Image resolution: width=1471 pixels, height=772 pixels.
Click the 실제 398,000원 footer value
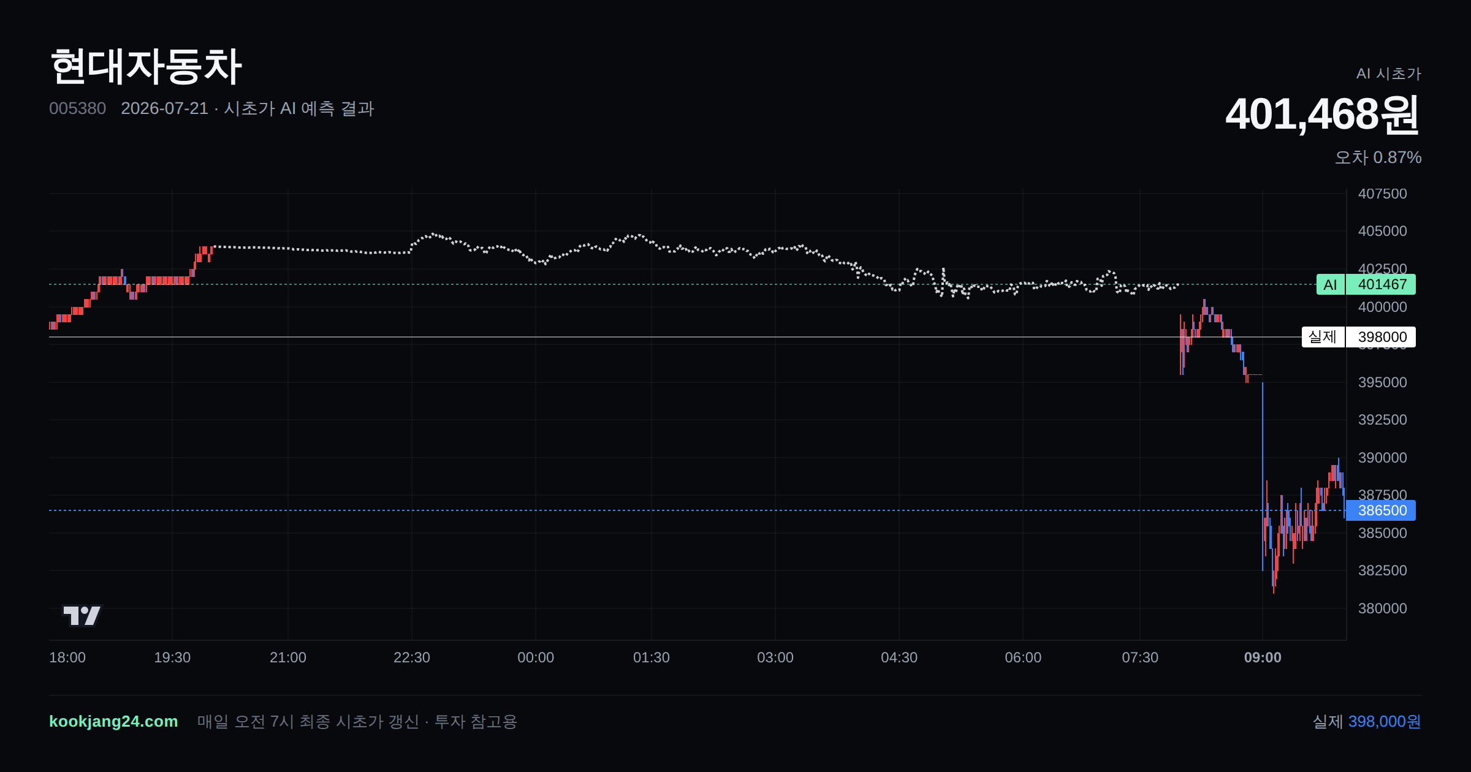click(1367, 721)
